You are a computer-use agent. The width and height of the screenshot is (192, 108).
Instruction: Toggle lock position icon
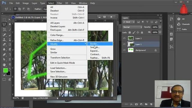tap(138, 32)
